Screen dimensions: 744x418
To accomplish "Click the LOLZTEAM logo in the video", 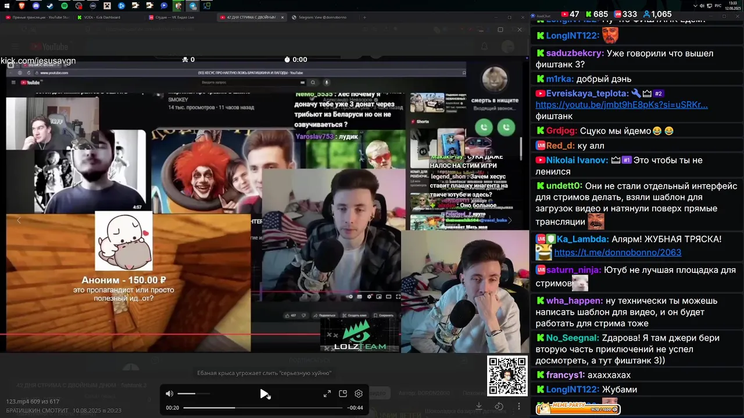I will pos(360,335).
